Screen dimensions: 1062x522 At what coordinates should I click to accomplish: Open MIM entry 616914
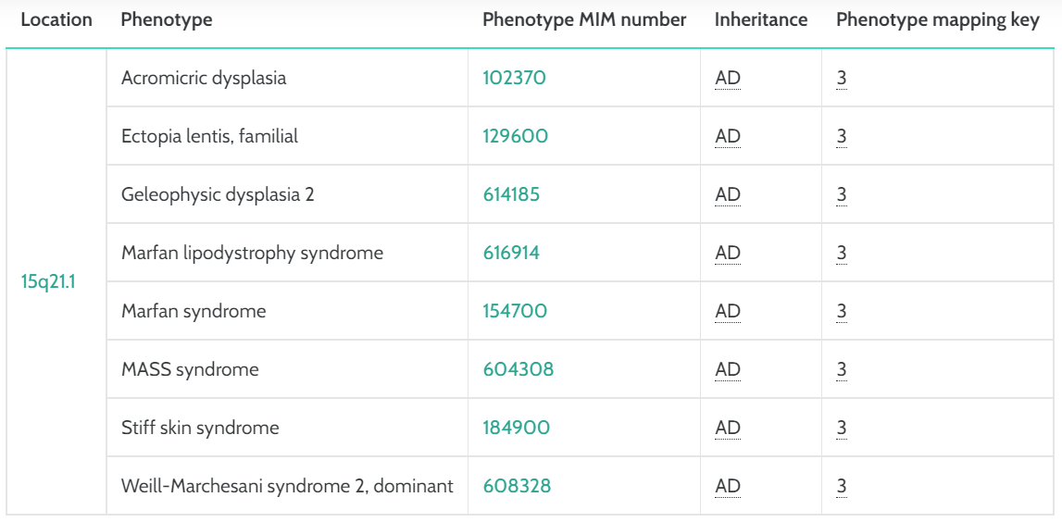tap(511, 253)
